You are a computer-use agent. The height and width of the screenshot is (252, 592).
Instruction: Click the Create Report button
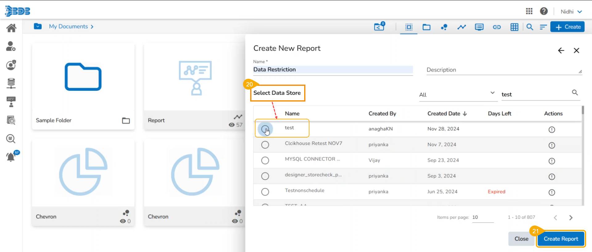click(x=561, y=239)
